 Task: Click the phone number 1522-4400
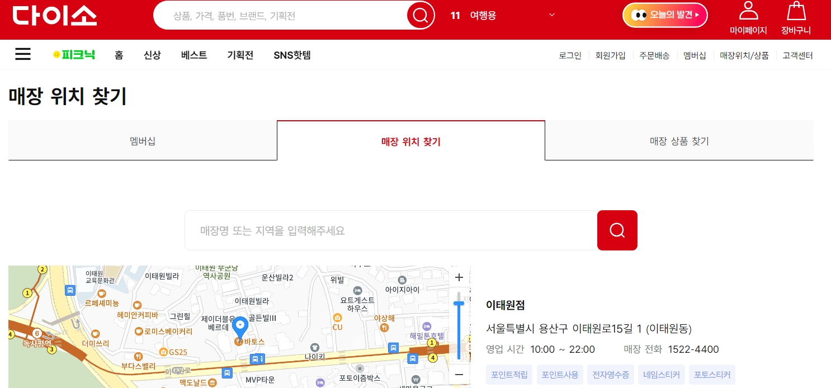[x=693, y=349]
